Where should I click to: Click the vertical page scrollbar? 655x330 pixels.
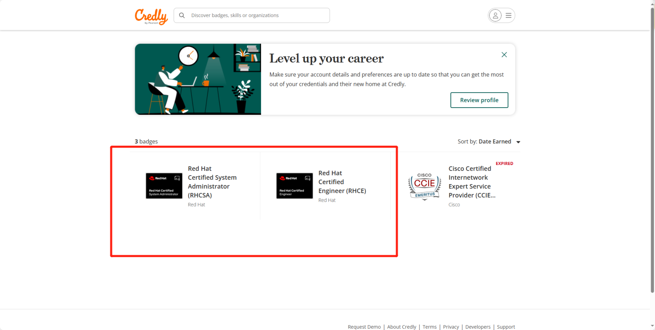tap(652, 149)
